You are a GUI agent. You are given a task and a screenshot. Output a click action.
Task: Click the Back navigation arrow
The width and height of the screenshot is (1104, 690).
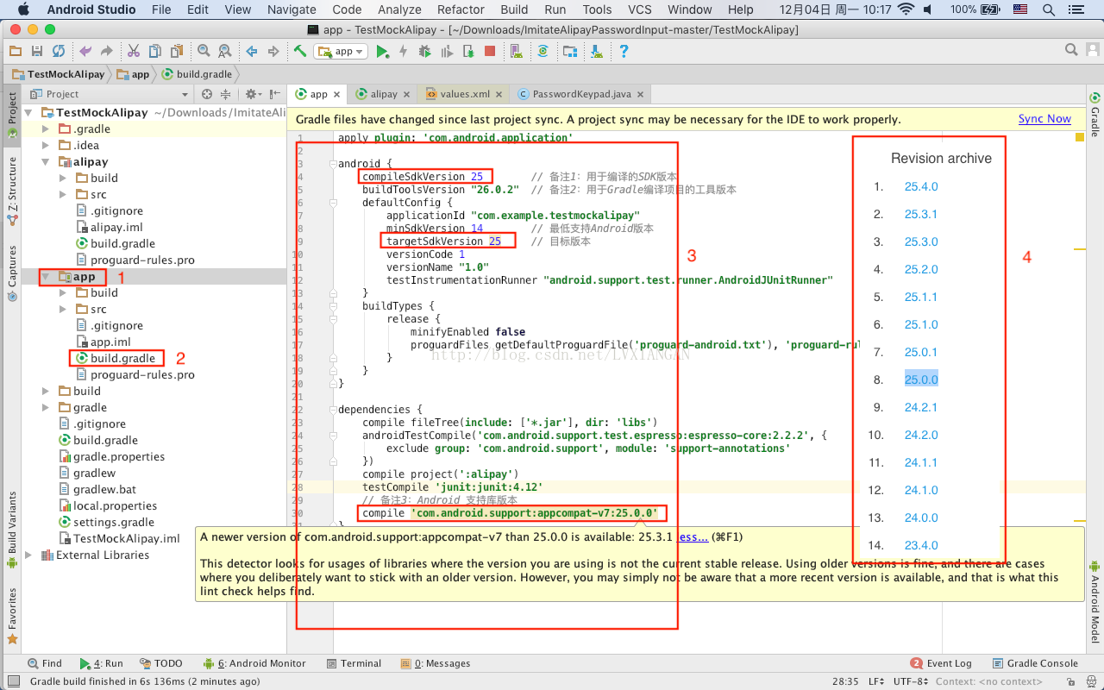click(x=252, y=52)
